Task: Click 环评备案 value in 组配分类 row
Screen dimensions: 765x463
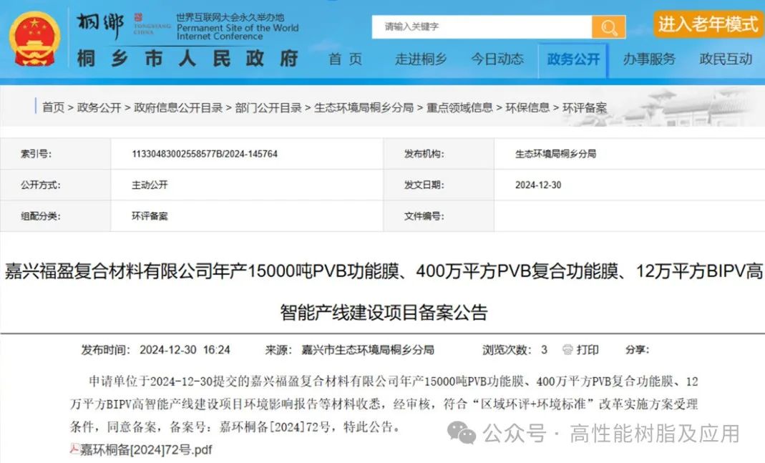Action: pos(150,216)
